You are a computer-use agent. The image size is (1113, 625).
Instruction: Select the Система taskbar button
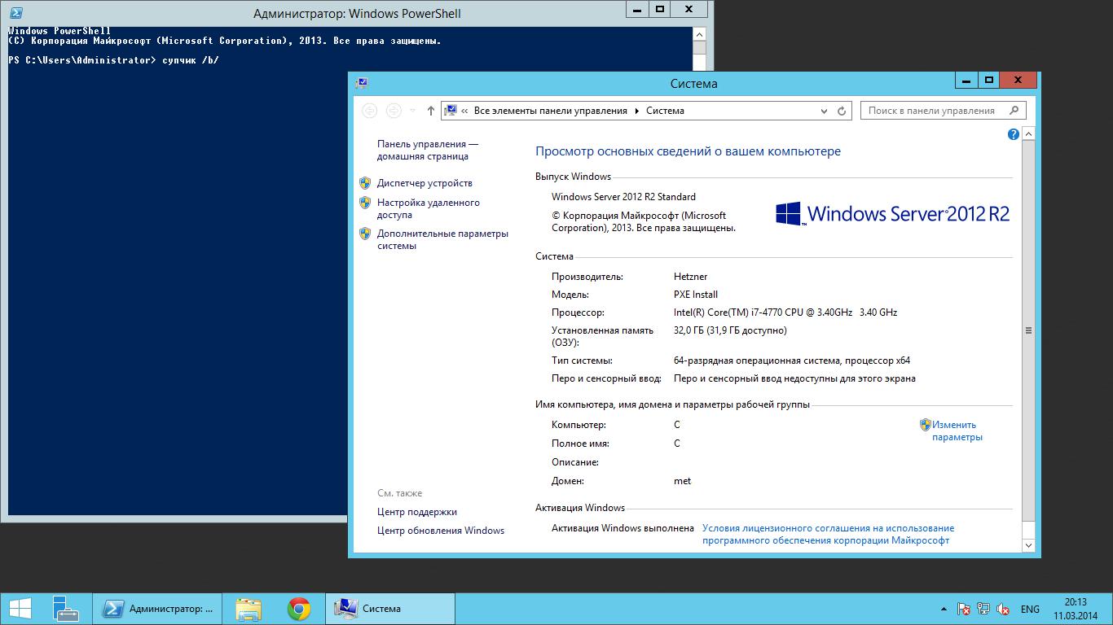pyautogui.click(x=390, y=609)
